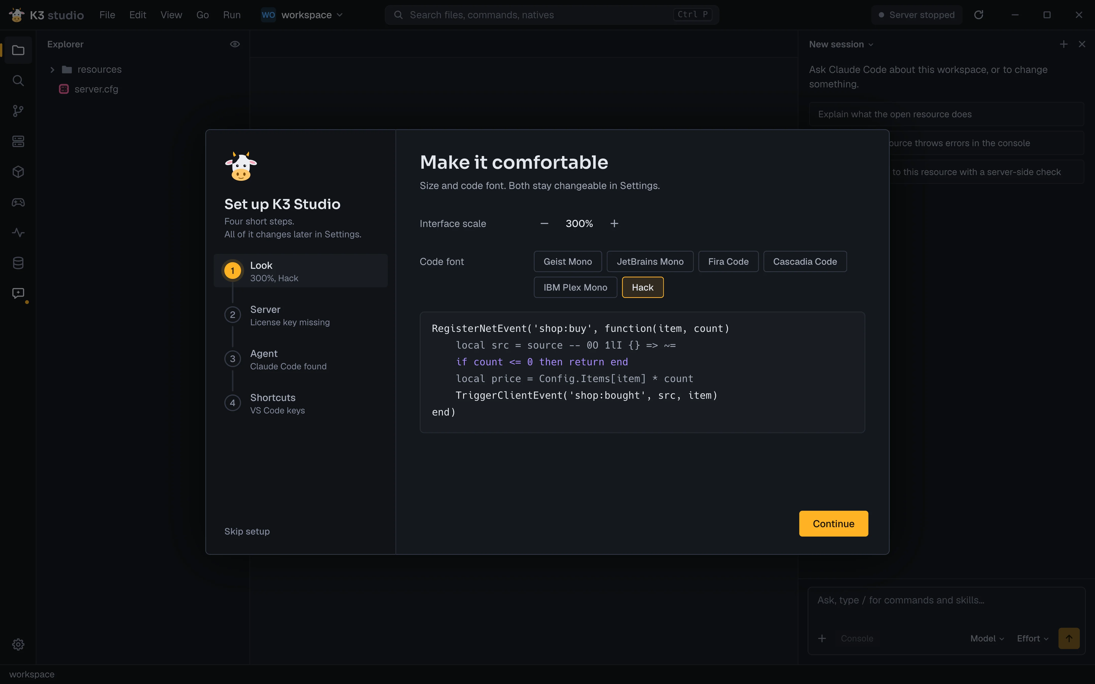
Task: Add a new session with plus icon
Action: (1064, 44)
